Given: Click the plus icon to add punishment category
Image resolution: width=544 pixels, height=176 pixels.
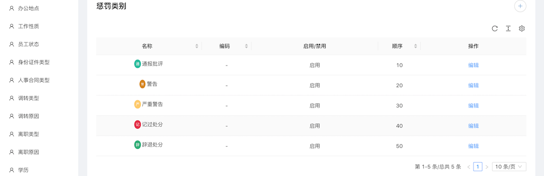Looking at the screenshot, I should (x=520, y=6).
